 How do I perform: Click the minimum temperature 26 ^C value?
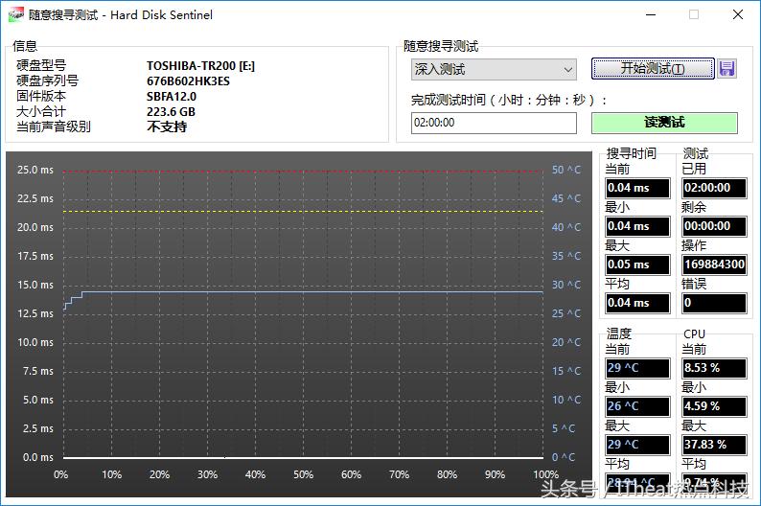[x=637, y=406]
